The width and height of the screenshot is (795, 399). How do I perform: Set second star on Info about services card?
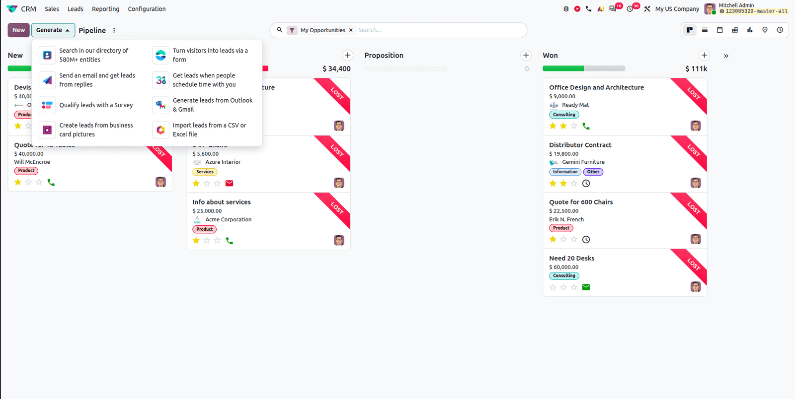[x=207, y=241]
